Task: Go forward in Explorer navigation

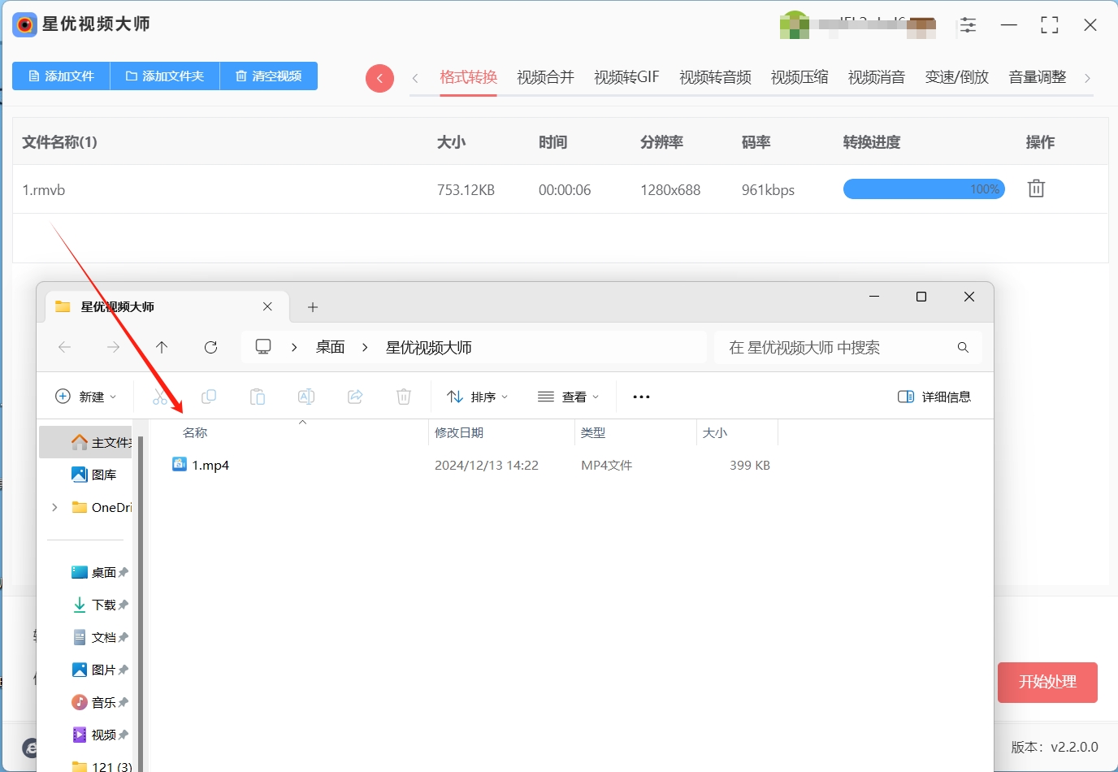Action: point(113,347)
